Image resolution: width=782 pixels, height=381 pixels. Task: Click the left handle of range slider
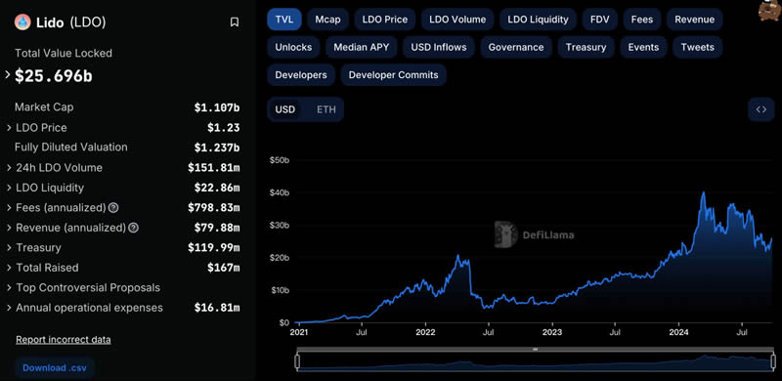pos(298,361)
